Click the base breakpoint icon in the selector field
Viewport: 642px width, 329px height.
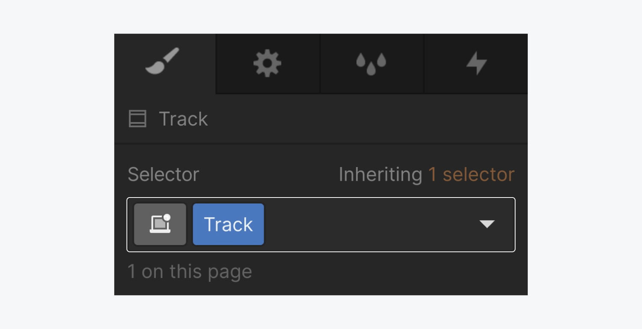[x=160, y=224]
